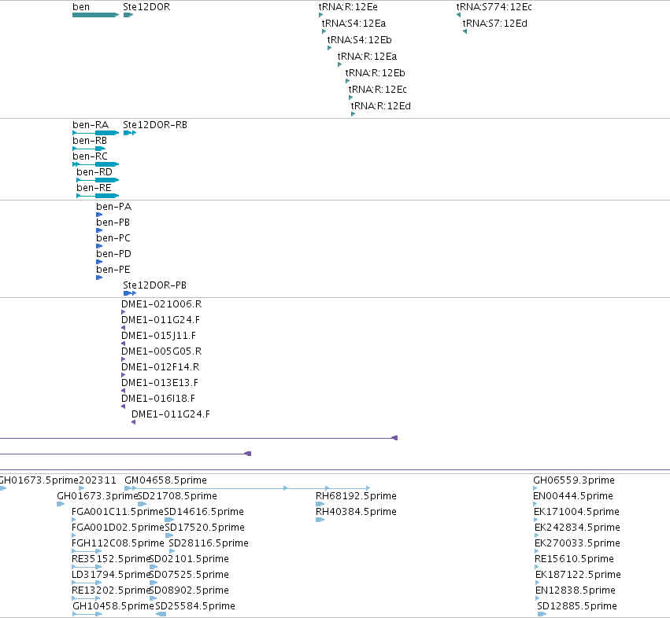Select the DME1-015J11.F feature label

tap(158, 336)
